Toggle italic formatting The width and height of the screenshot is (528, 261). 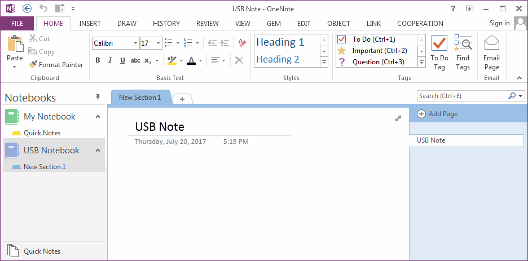click(110, 60)
